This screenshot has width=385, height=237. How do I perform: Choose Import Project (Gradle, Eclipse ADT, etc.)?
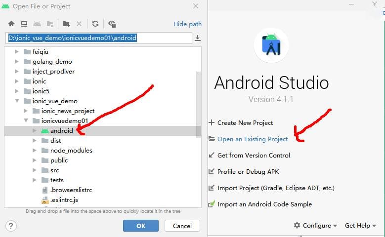point(276,188)
